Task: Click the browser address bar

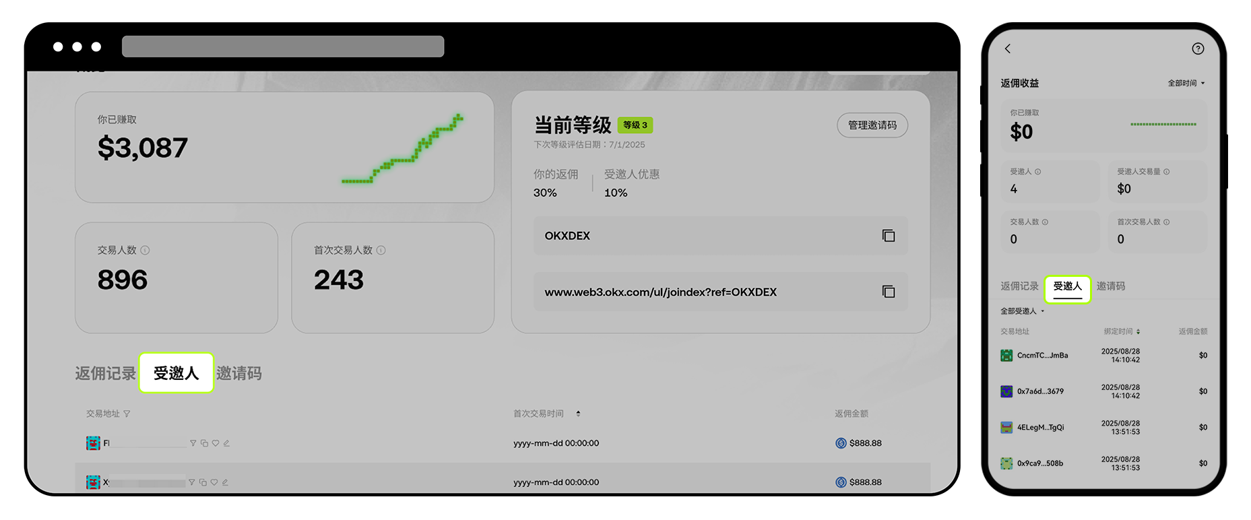Action: click(x=283, y=46)
